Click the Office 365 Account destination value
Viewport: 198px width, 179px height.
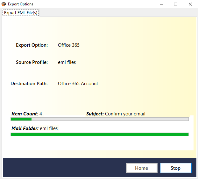tap(78, 84)
